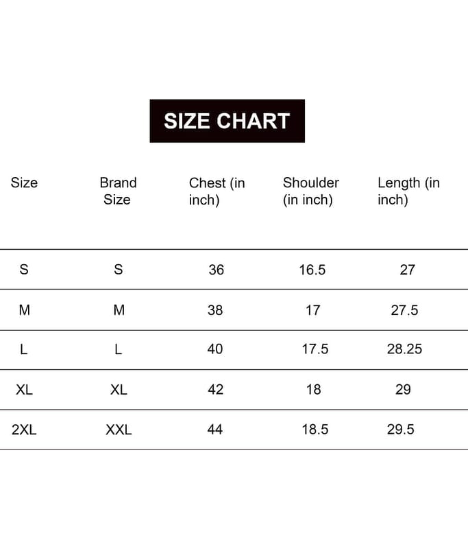Select the shoulder value 16.5
This screenshot has width=468, height=549.
pos(312,270)
